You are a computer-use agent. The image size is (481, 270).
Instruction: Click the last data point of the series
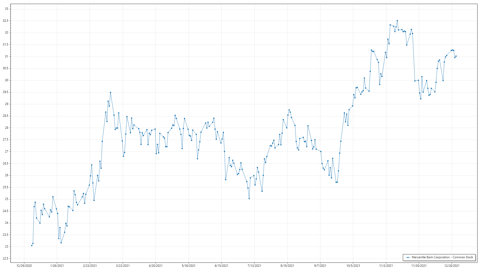pos(456,56)
